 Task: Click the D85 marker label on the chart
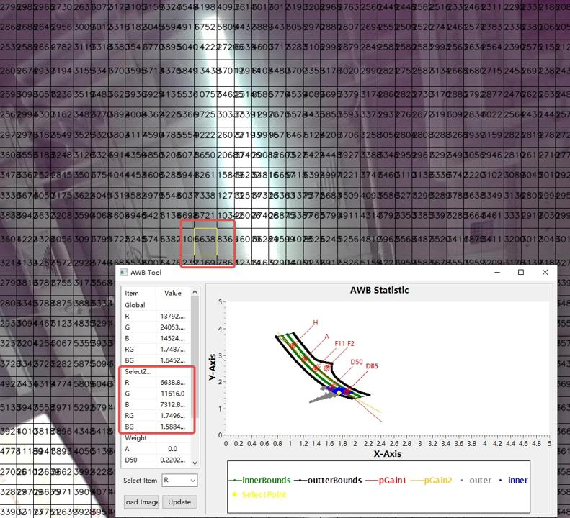click(x=372, y=366)
